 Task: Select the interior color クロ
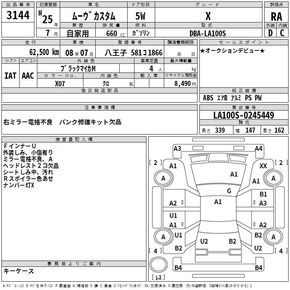pos(106,84)
